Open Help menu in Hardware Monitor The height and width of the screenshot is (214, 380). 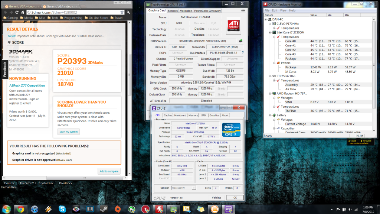click(x=292, y=10)
